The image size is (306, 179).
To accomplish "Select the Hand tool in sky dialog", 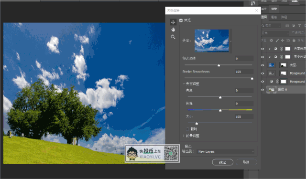I will [173, 30].
